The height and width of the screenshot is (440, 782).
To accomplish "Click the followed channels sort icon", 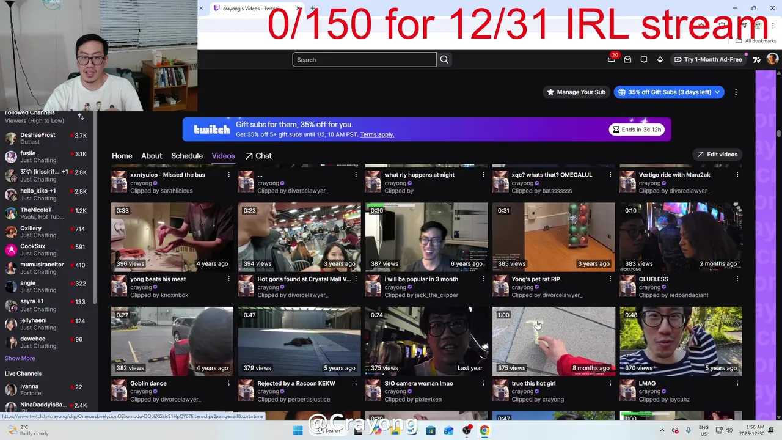I will 81,116.
